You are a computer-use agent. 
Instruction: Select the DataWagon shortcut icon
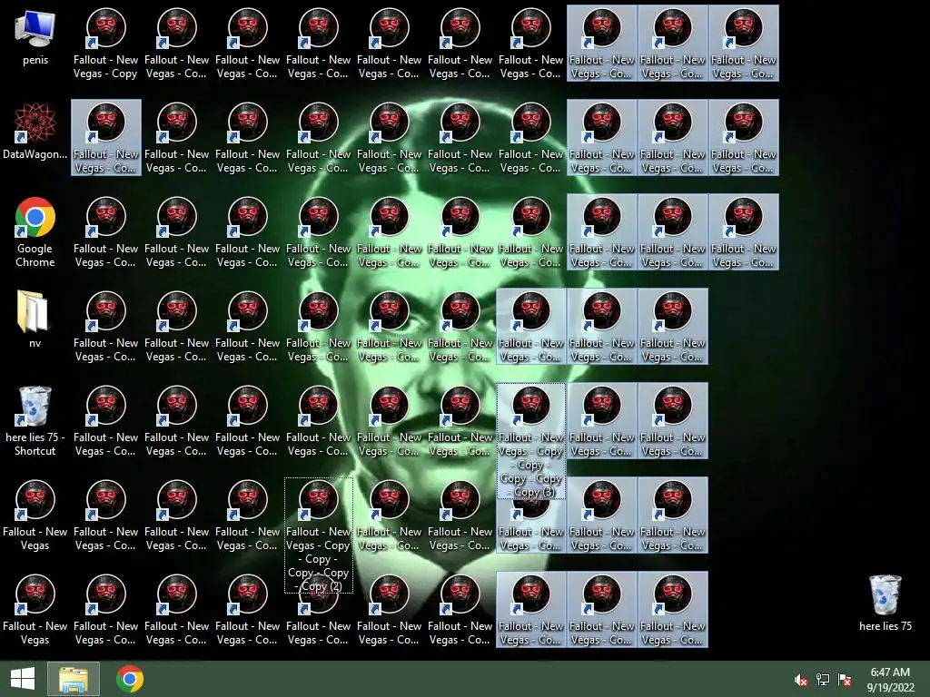coord(35,131)
